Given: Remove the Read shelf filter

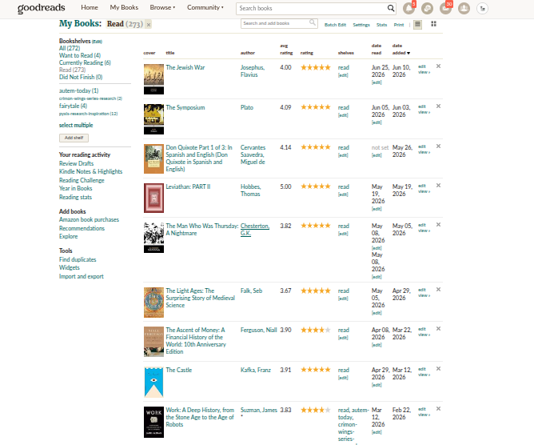Looking at the screenshot, I should click(x=148, y=25).
